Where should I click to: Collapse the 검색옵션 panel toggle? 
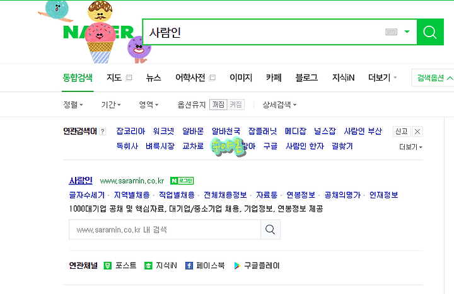click(x=434, y=78)
